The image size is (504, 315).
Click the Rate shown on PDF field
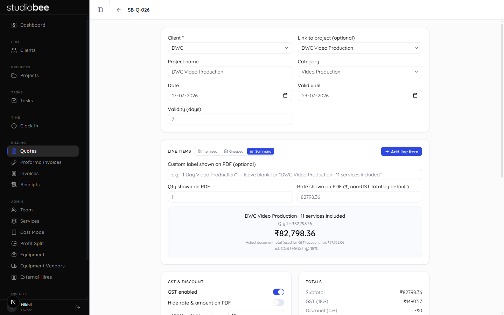[x=359, y=197]
